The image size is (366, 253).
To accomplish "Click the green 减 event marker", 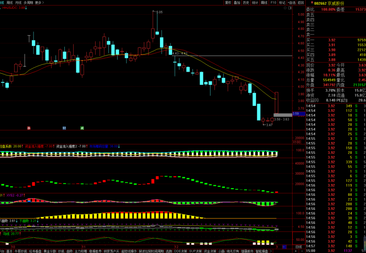I will coord(82,128).
